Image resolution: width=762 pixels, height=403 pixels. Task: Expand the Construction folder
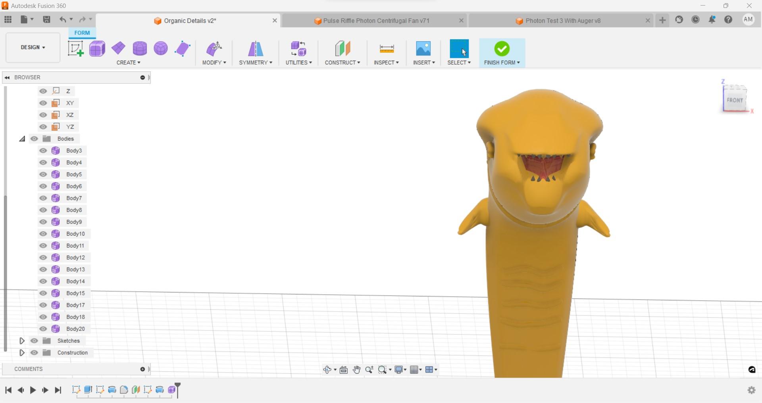click(22, 353)
